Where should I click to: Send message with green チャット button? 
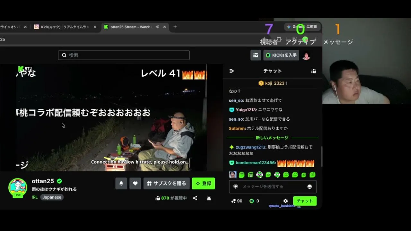(x=305, y=201)
